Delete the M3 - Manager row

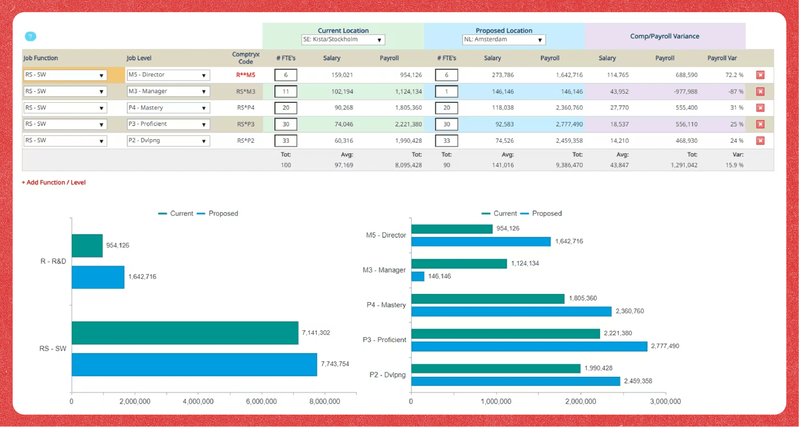click(760, 91)
